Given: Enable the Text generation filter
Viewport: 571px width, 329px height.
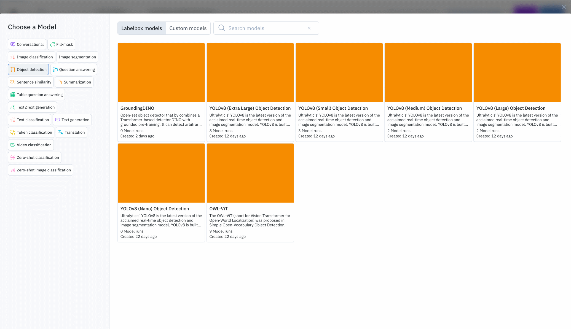Looking at the screenshot, I should (72, 120).
